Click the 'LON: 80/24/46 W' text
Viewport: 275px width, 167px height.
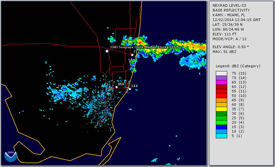pos(228,29)
